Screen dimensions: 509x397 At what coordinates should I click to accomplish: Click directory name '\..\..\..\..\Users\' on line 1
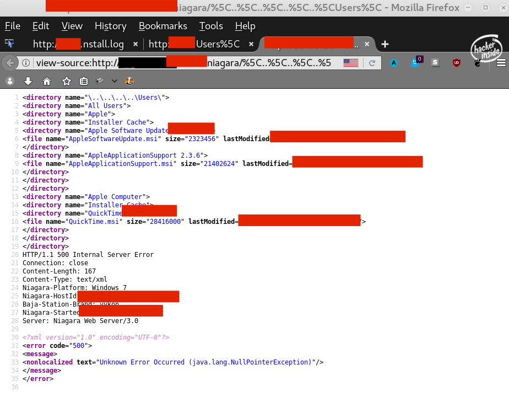pos(124,98)
